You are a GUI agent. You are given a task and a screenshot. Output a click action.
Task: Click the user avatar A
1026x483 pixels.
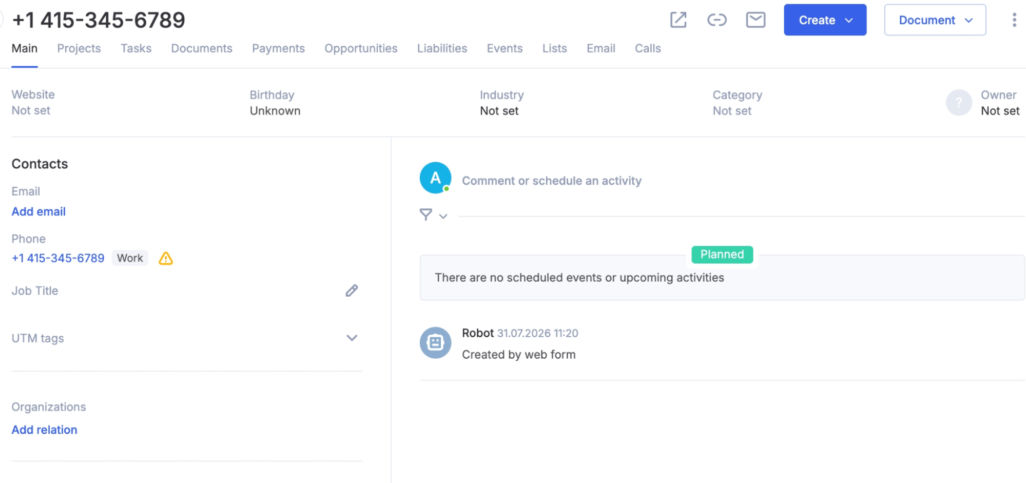pyautogui.click(x=435, y=178)
